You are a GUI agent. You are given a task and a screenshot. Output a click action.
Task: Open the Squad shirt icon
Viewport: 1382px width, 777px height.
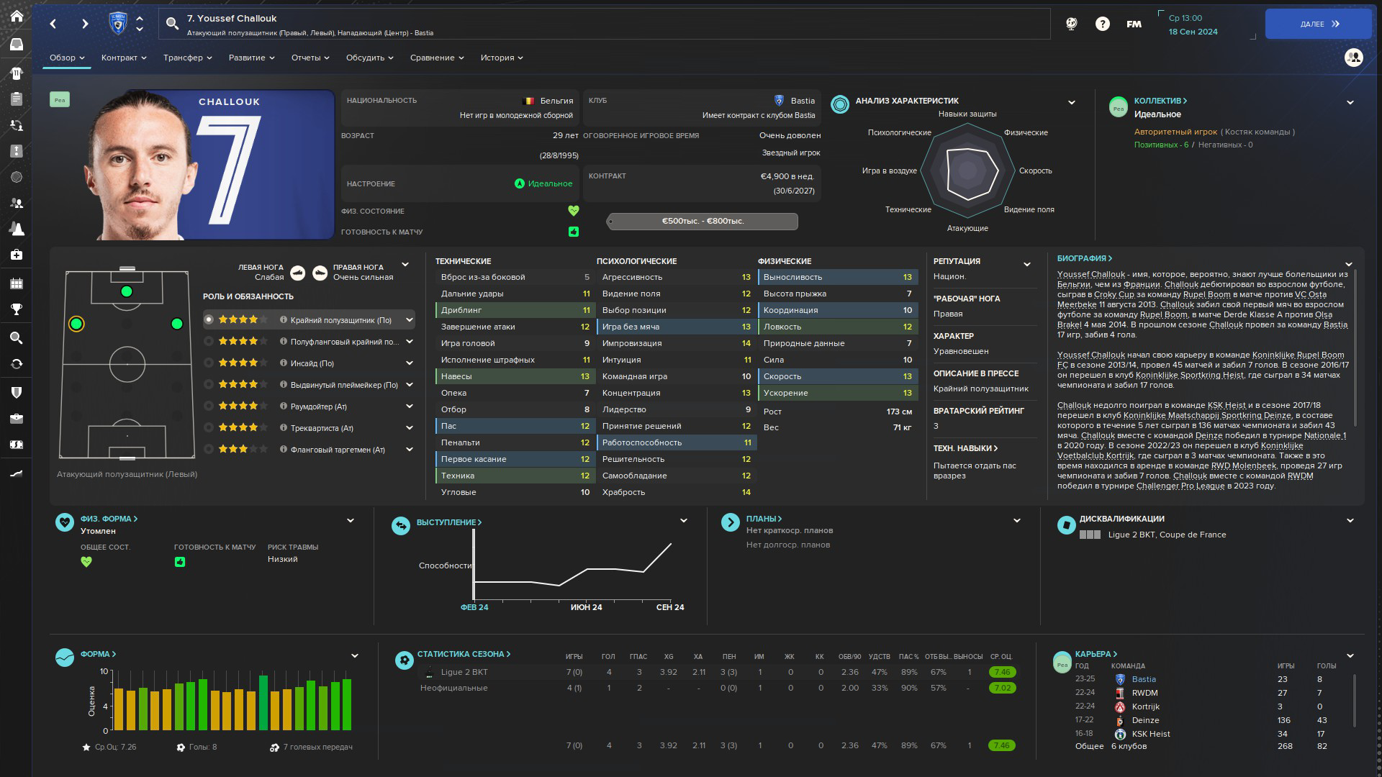(17, 73)
